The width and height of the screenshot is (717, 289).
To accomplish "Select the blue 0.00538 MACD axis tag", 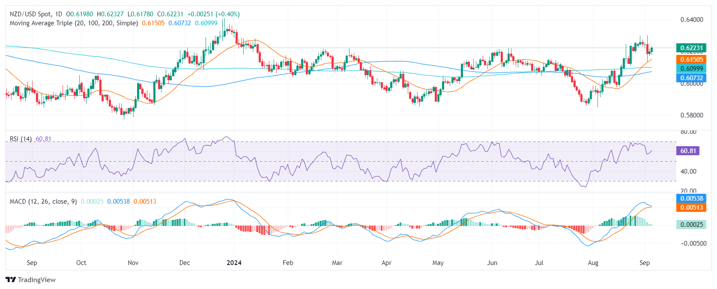I will (691, 199).
